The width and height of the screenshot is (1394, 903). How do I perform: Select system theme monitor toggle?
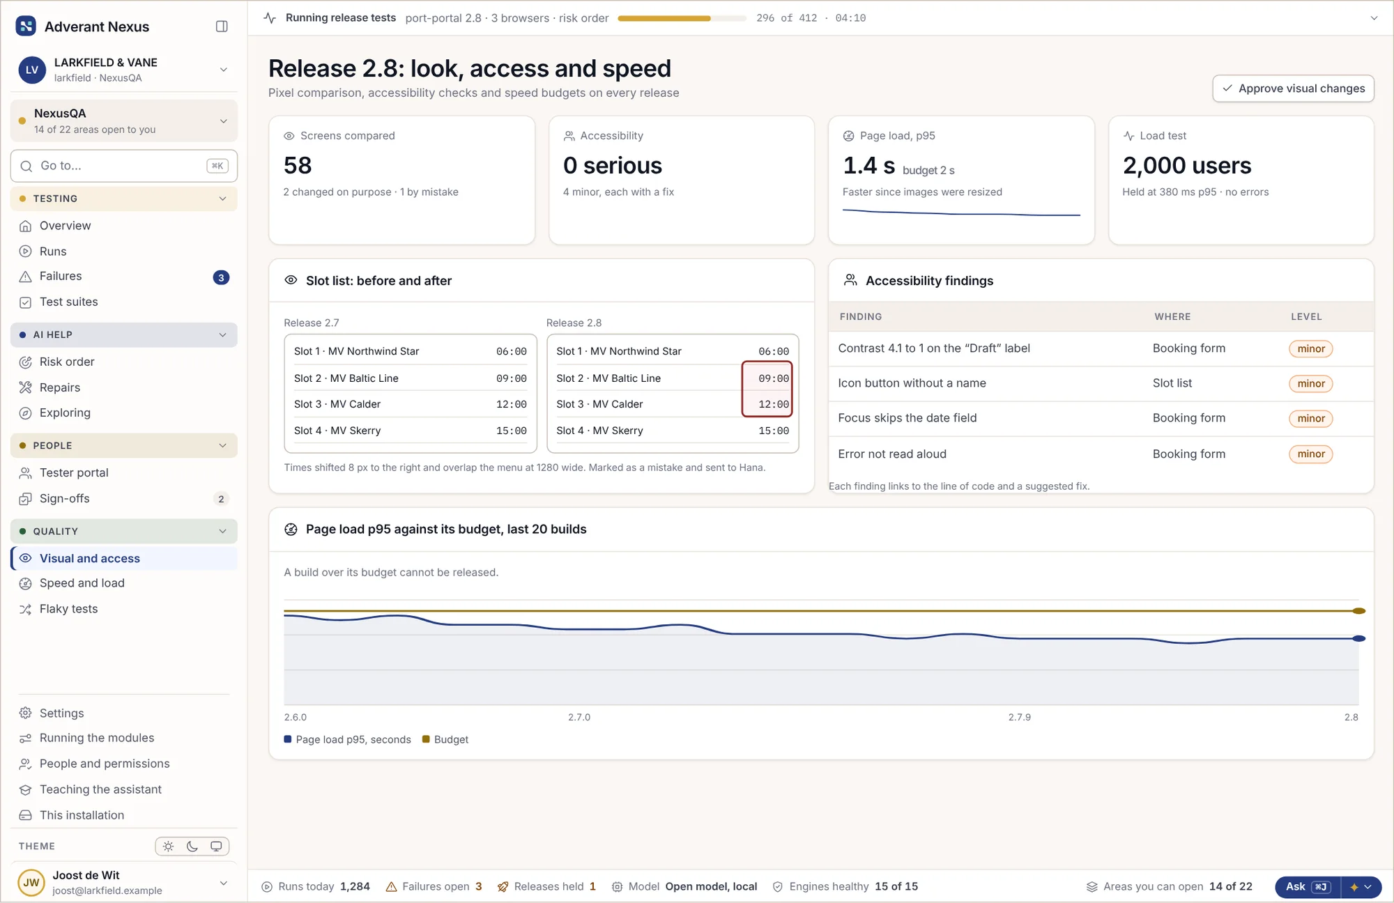coord(216,847)
